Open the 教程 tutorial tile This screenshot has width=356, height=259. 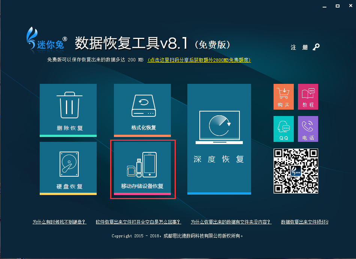308,97
